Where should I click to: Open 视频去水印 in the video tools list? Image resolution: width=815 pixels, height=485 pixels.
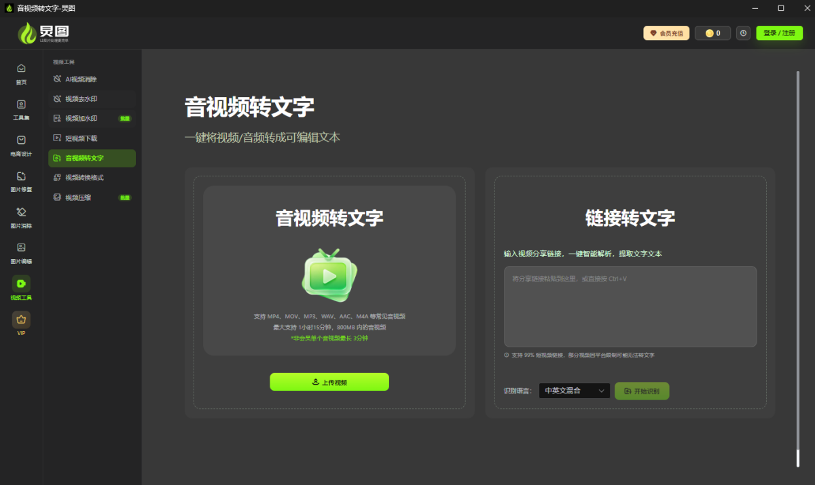coord(92,99)
